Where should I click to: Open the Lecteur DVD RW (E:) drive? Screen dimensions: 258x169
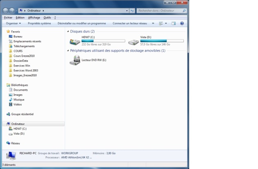click(x=88, y=60)
